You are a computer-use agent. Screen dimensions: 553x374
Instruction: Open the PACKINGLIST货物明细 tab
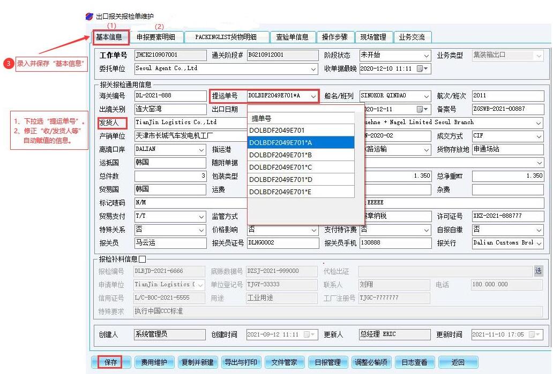(226, 37)
